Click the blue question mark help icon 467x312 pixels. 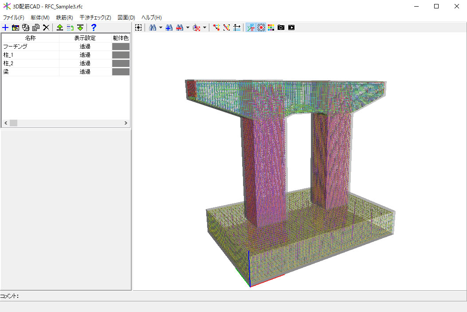coord(94,27)
